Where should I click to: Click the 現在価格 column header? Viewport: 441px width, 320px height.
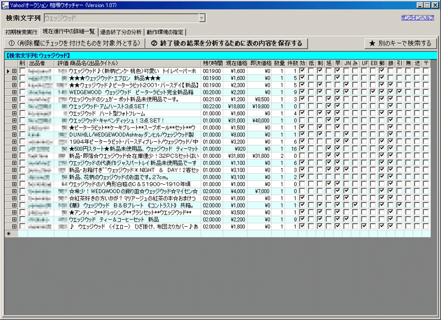tap(236, 63)
